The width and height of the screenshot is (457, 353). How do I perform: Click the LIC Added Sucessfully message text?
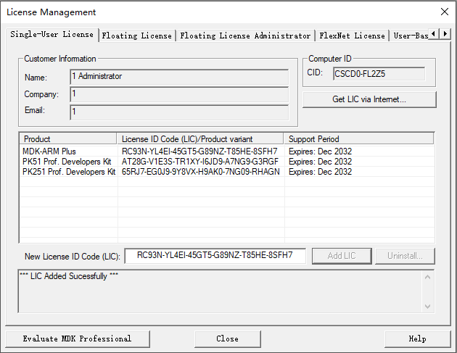click(x=69, y=276)
